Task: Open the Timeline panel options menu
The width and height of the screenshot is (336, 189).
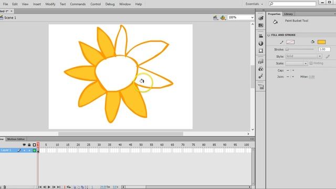Action: tap(252, 139)
